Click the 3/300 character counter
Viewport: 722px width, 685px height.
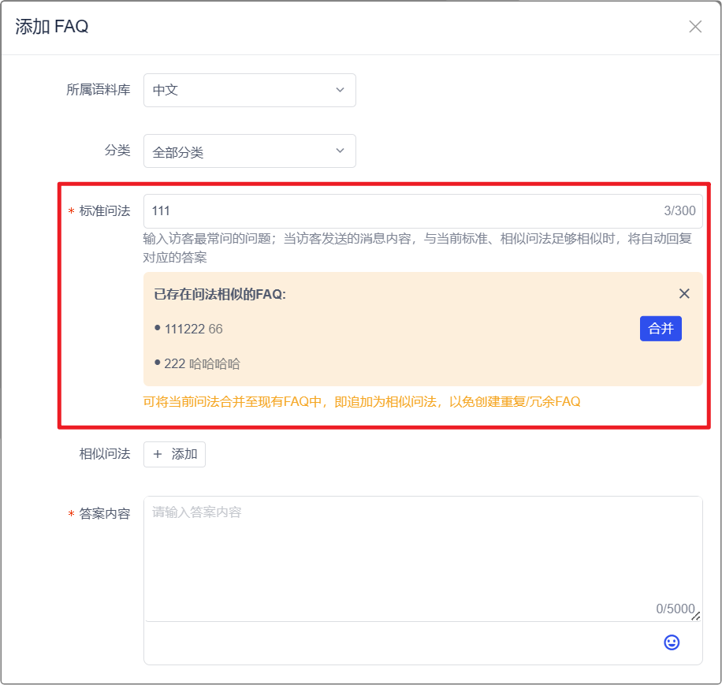tap(679, 210)
